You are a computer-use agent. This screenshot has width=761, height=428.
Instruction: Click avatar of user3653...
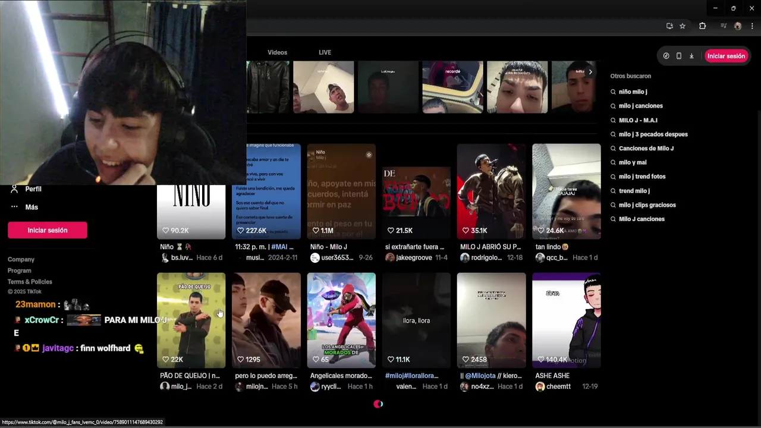pos(315,257)
